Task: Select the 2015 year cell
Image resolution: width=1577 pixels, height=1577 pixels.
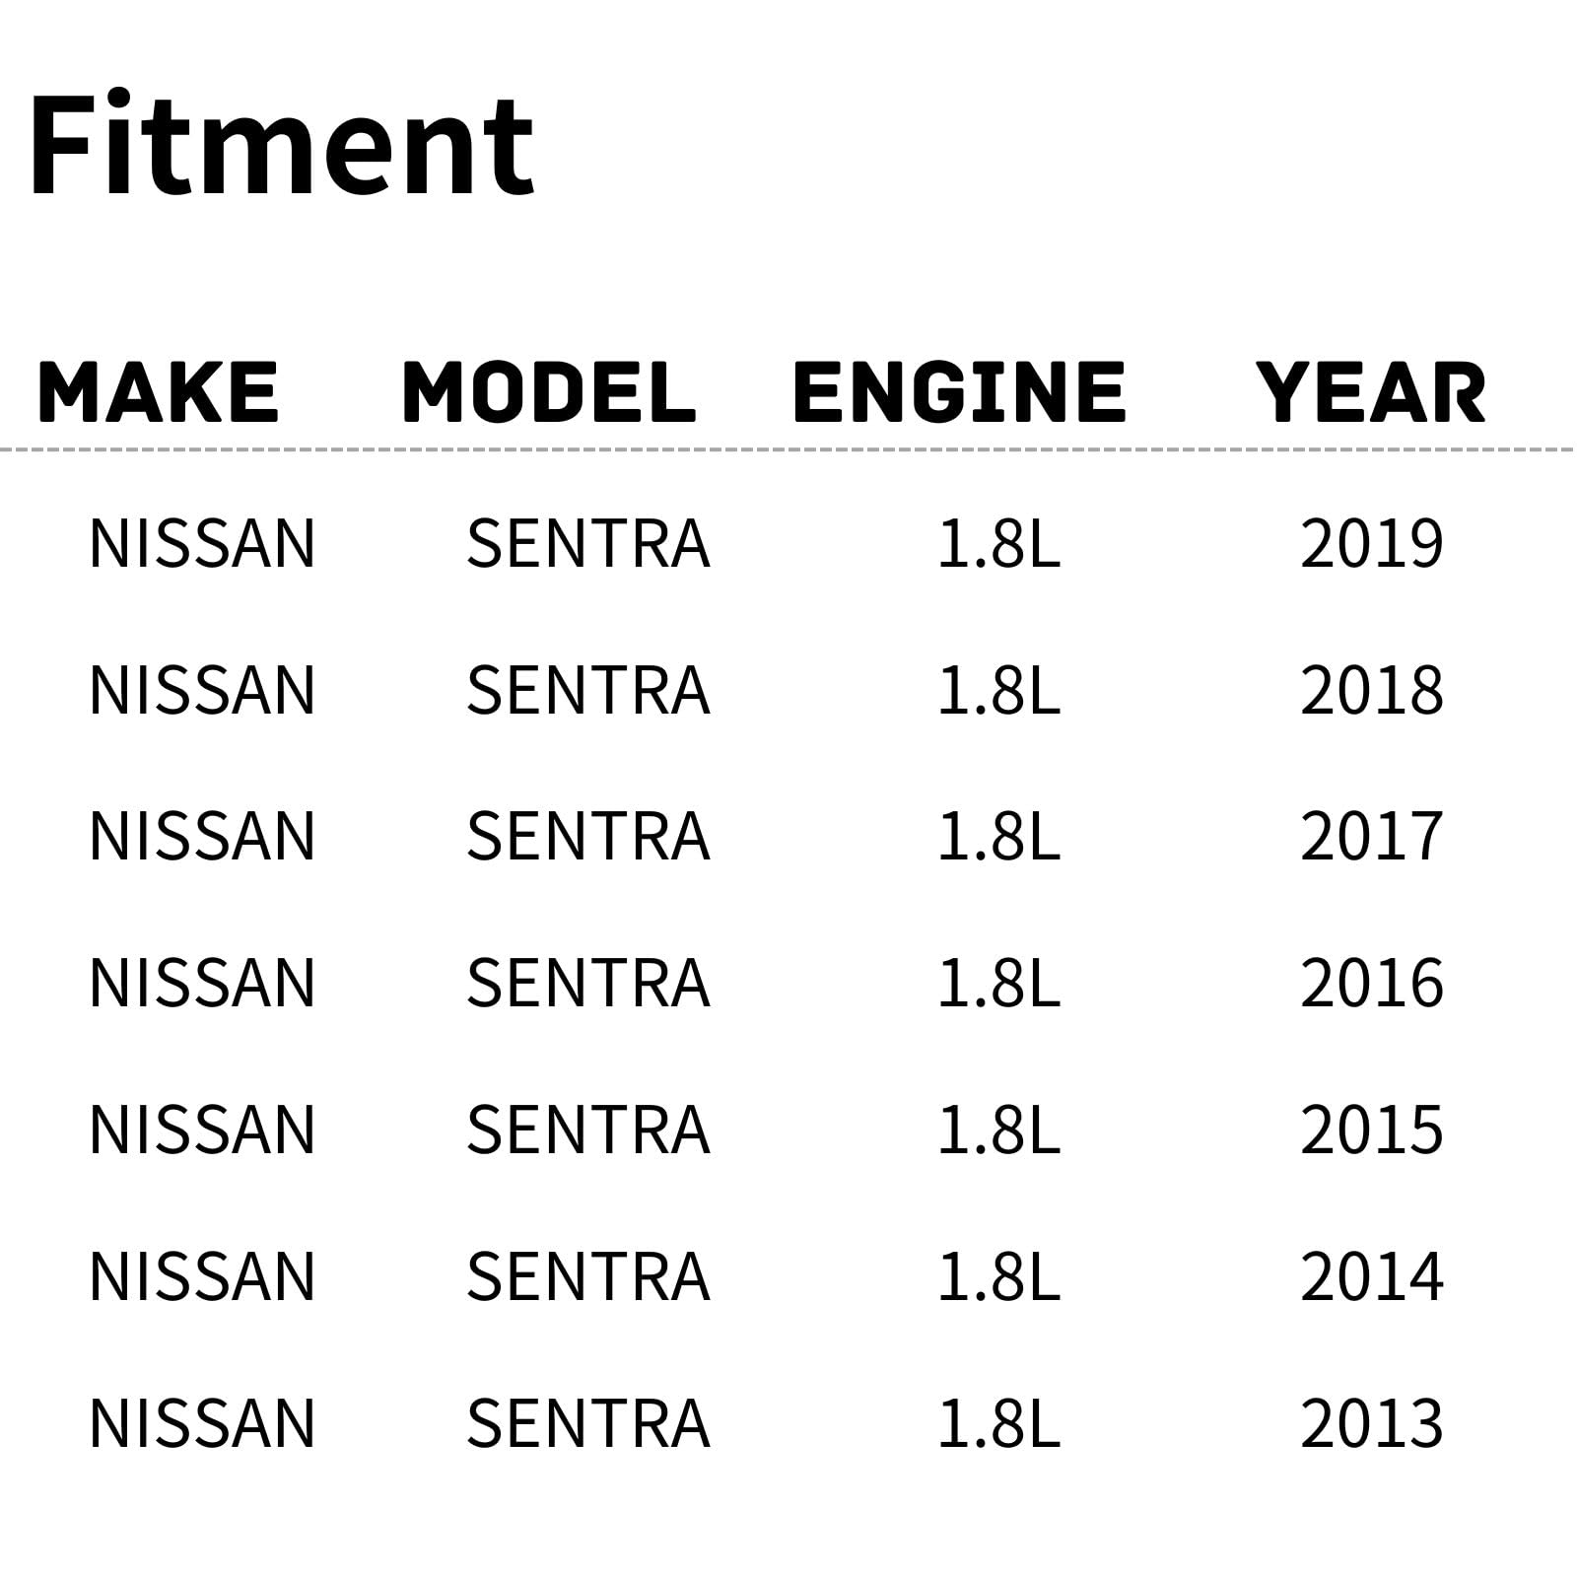Action: [1371, 1130]
